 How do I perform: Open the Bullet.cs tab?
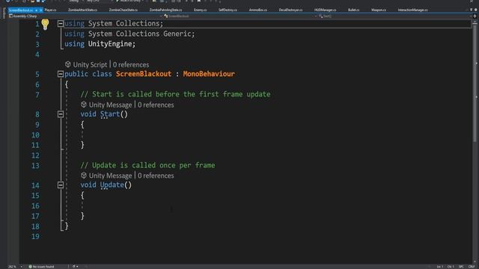pyautogui.click(x=353, y=10)
